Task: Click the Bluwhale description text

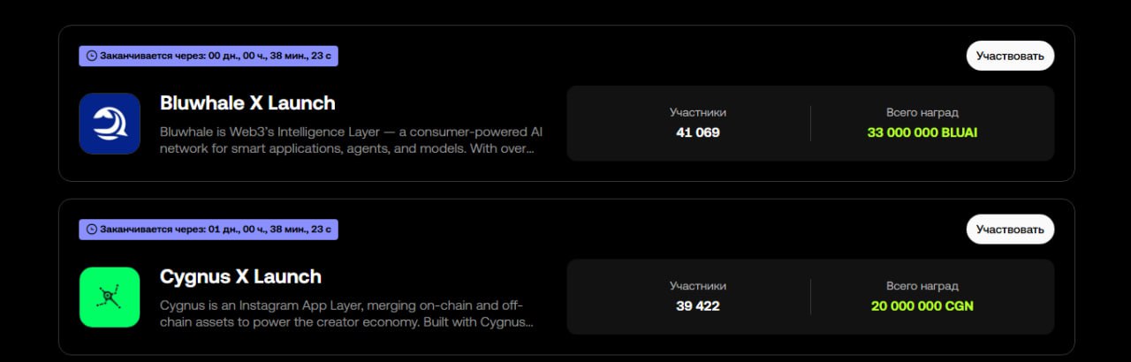Action: [x=351, y=140]
